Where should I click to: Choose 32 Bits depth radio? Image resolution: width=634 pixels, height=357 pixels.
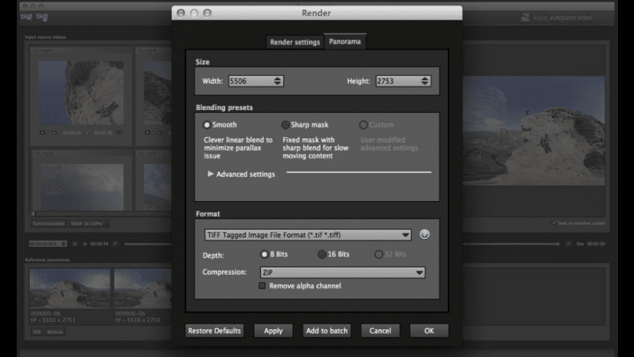point(378,254)
